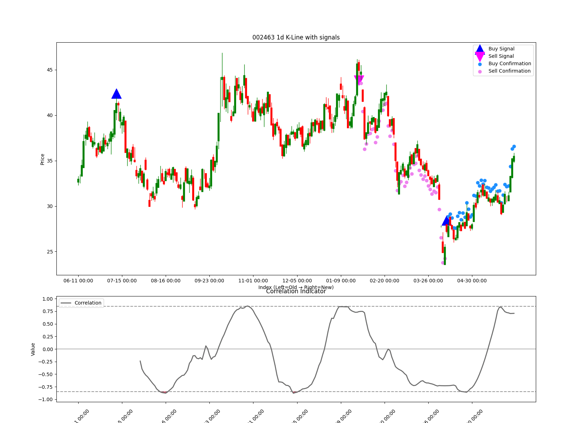Click the '12-05 00:00' date tick label
Image resolution: width=564 pixels, height=423 pixels.
point(297,281)
